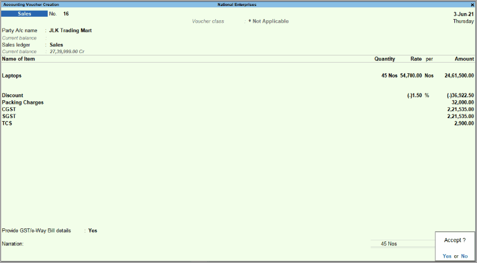Click the Nos unit in Laptops per column
This screenshot has height=263, width=477.
pyautogui.click(x=429, y=76)
